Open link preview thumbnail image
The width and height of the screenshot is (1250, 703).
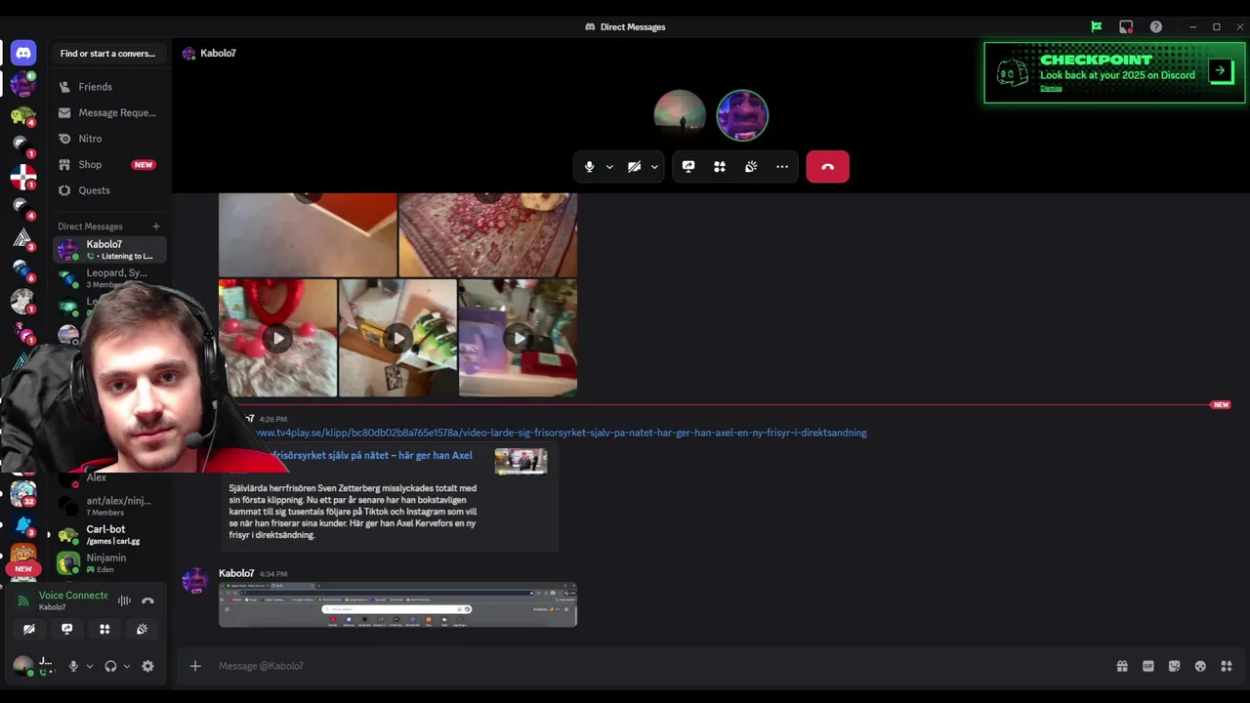(x=521, y=461)
